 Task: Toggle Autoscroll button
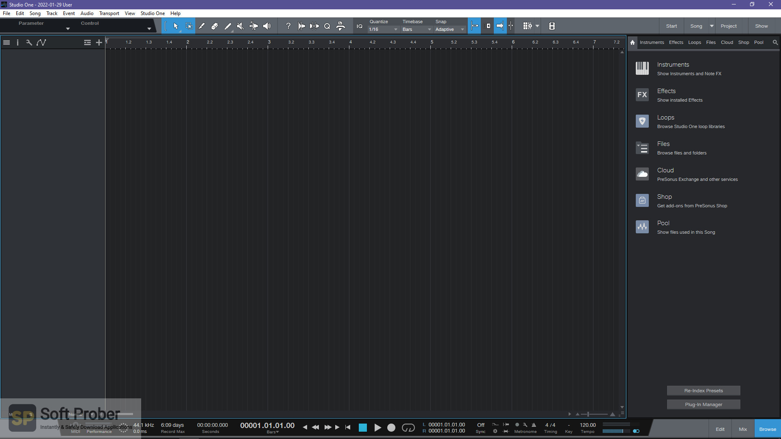(500, 26)
